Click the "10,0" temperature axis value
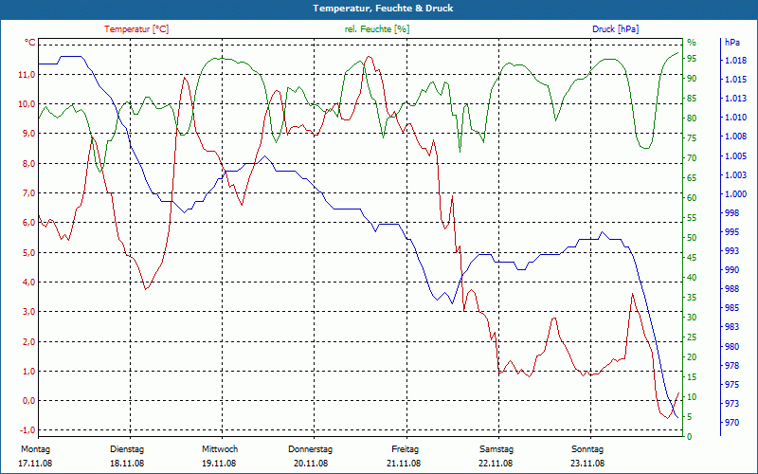The image size is (758, 474). pos(27,104)
